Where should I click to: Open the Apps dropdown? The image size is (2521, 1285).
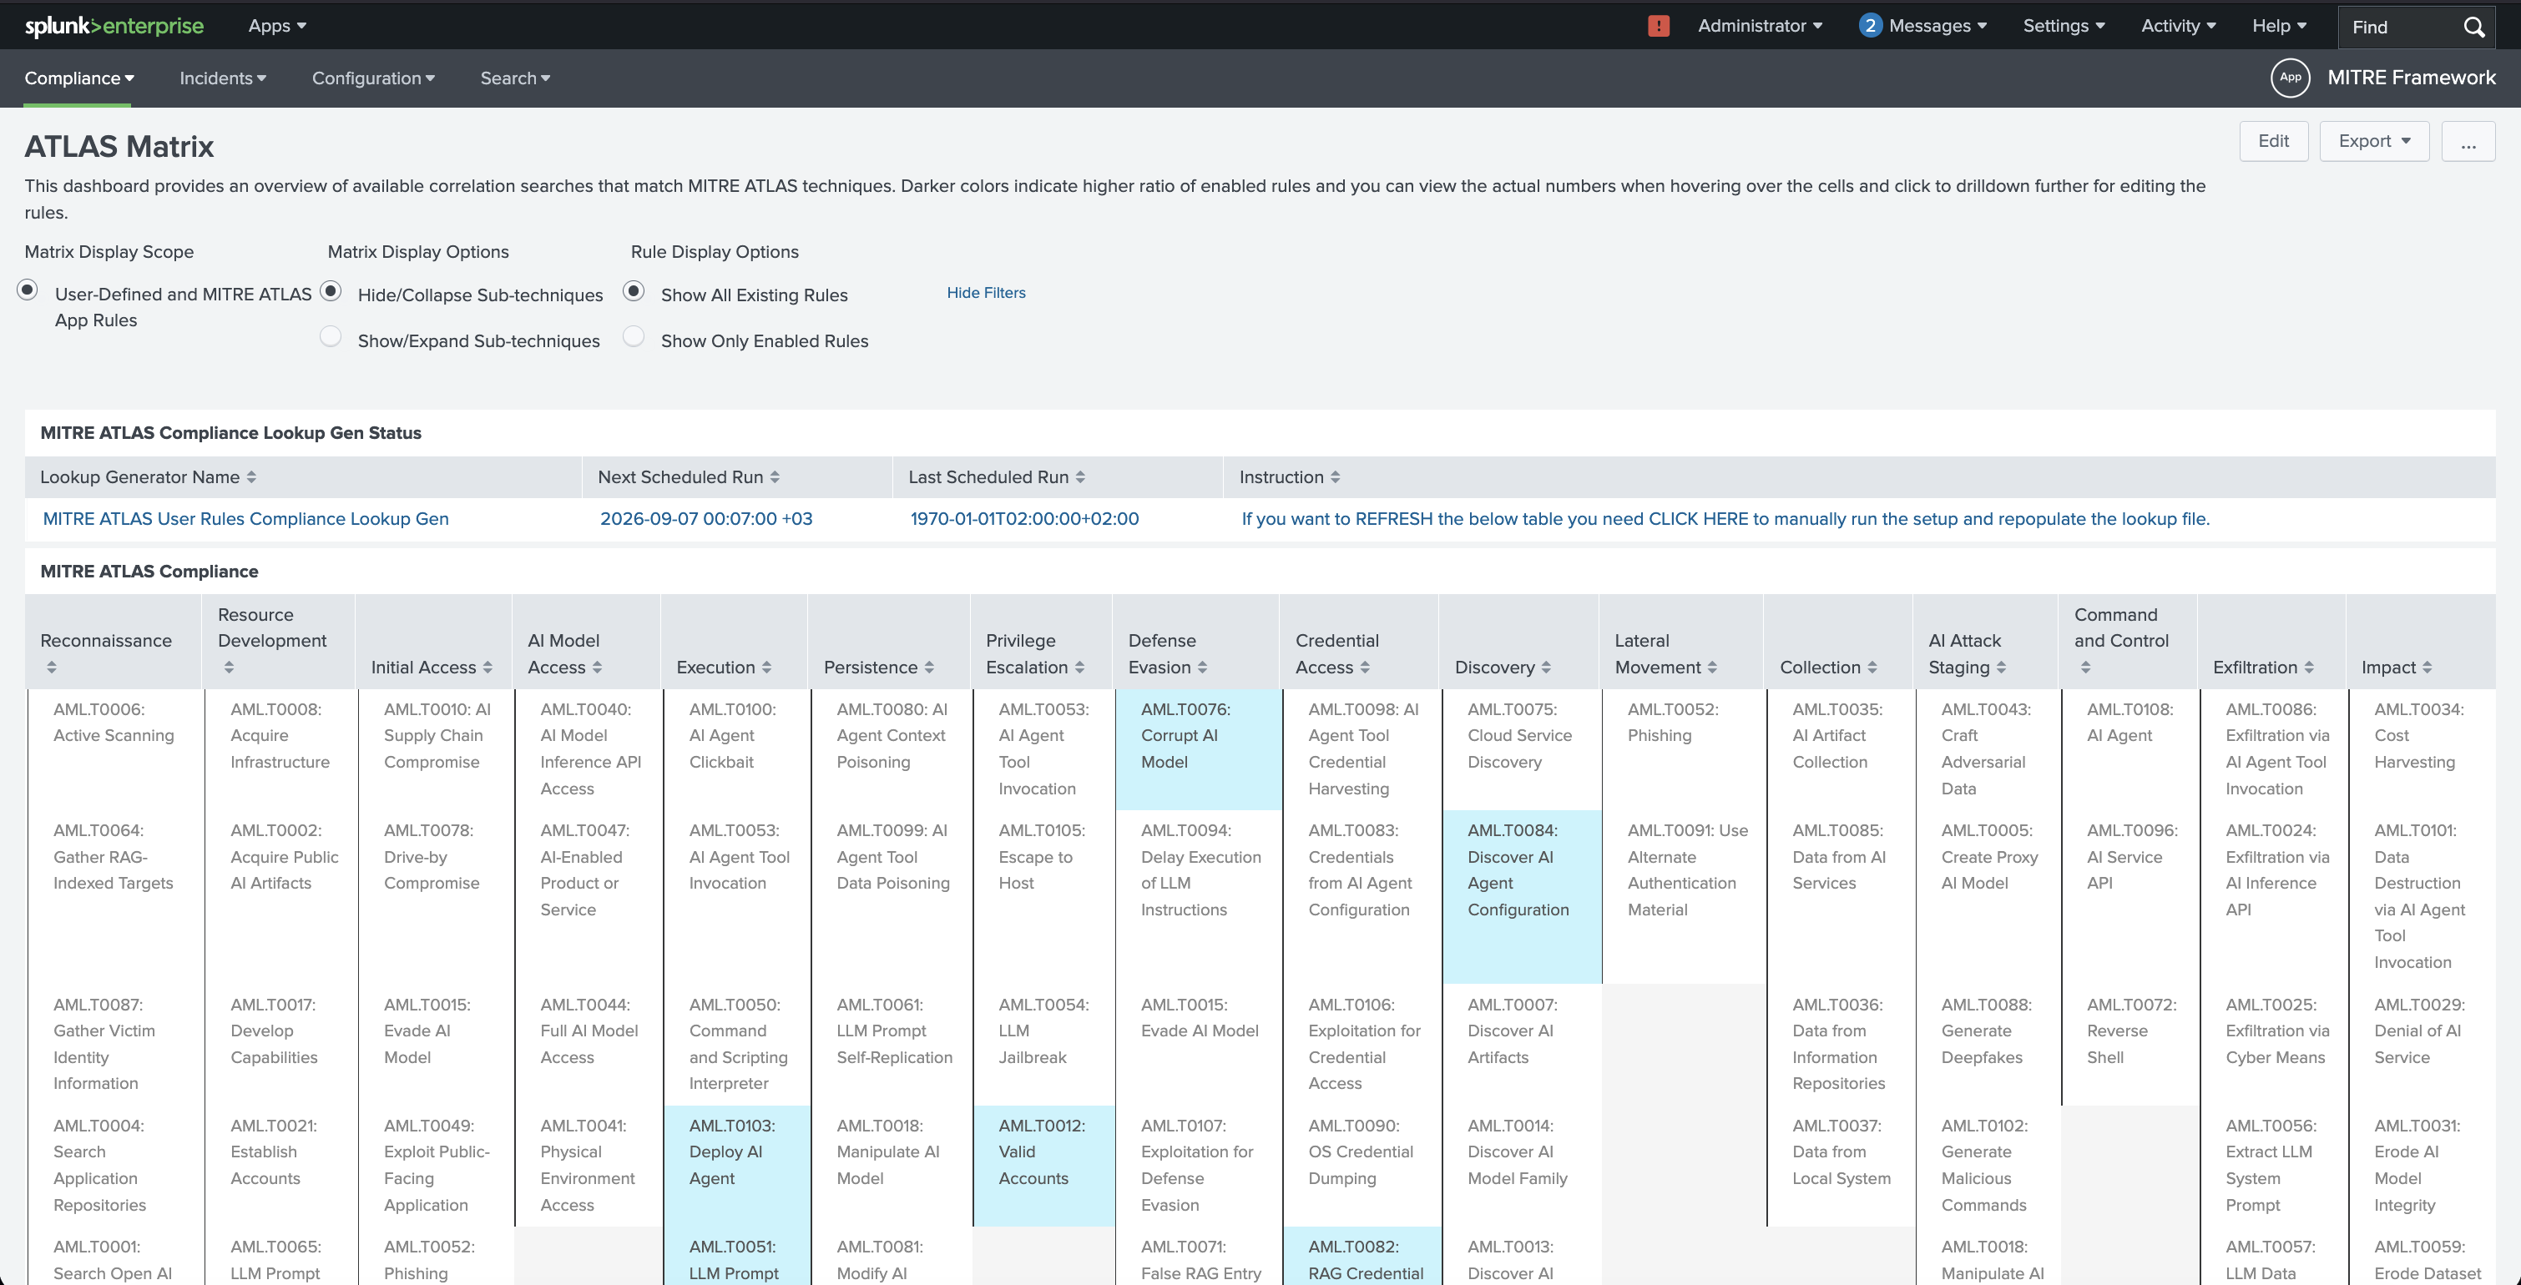click(x=277, y=27)
